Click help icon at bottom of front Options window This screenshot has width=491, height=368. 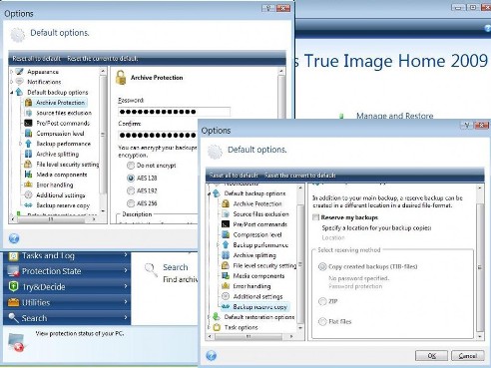[x=211, y=356]
